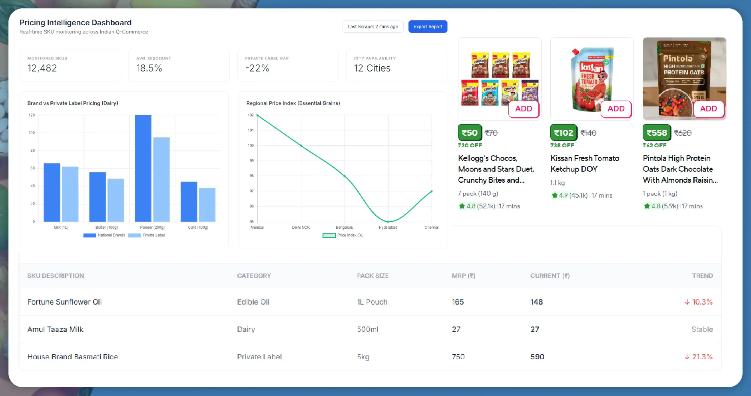Click the Hyderabad data point on line chart

pos(388,222)
